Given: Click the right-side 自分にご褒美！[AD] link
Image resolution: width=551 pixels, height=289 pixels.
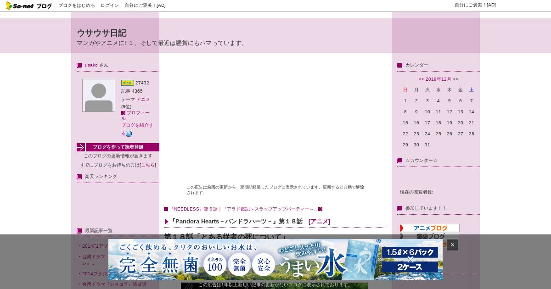Looking at the screenshot, I should point(475,5).
